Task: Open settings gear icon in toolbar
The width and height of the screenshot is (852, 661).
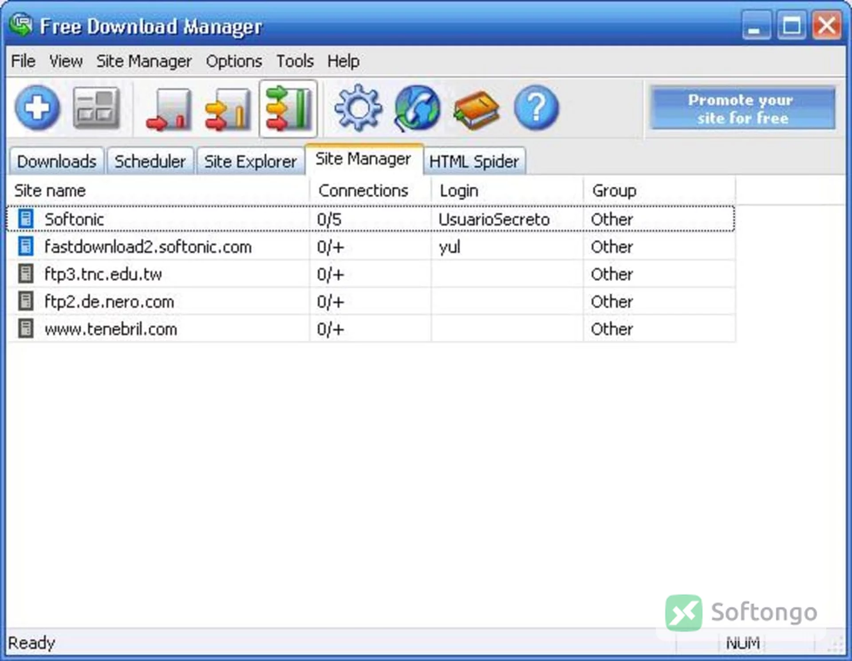Action: click(x=358, y=108)
